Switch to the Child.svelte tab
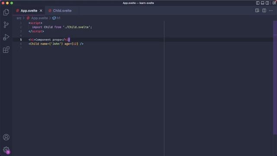This screenshot has height=156, width=277. 62,10
